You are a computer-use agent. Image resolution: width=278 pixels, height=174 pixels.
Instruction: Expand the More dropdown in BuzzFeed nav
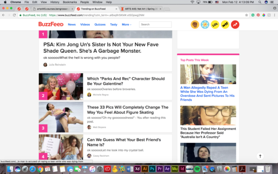[127, 24]
